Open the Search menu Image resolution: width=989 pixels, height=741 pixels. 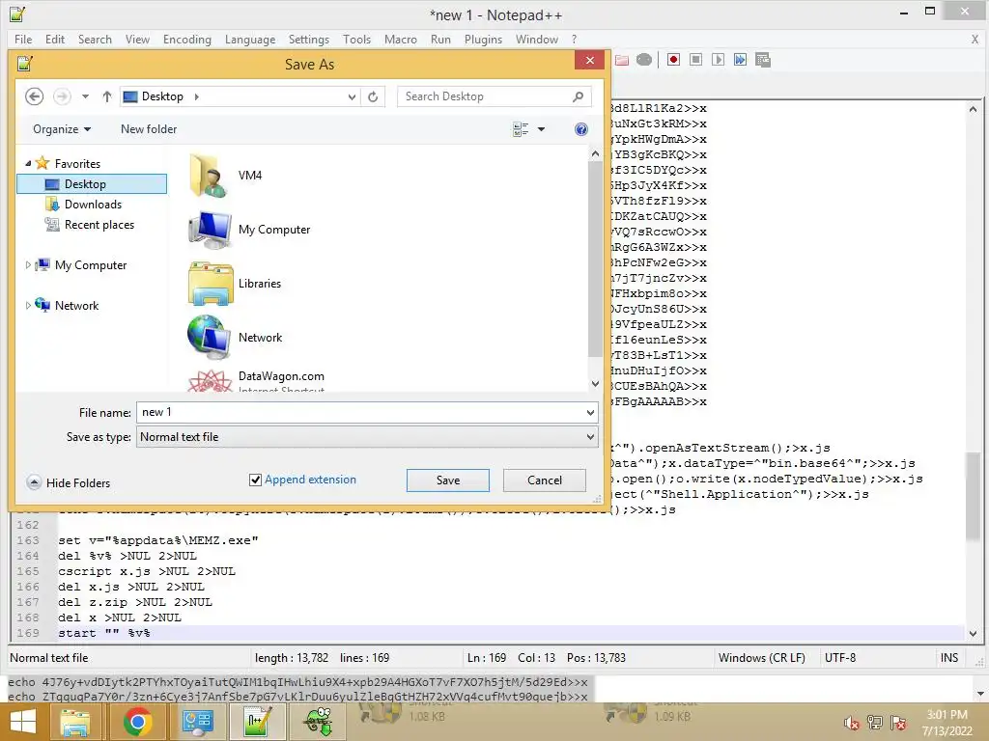click(96, 39)
